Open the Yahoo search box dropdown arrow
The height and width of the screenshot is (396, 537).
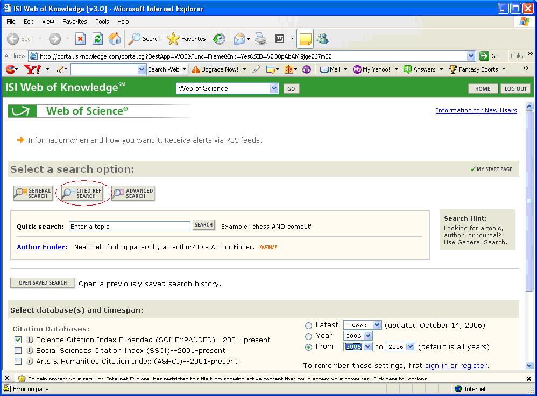click(x=142, y=69)
